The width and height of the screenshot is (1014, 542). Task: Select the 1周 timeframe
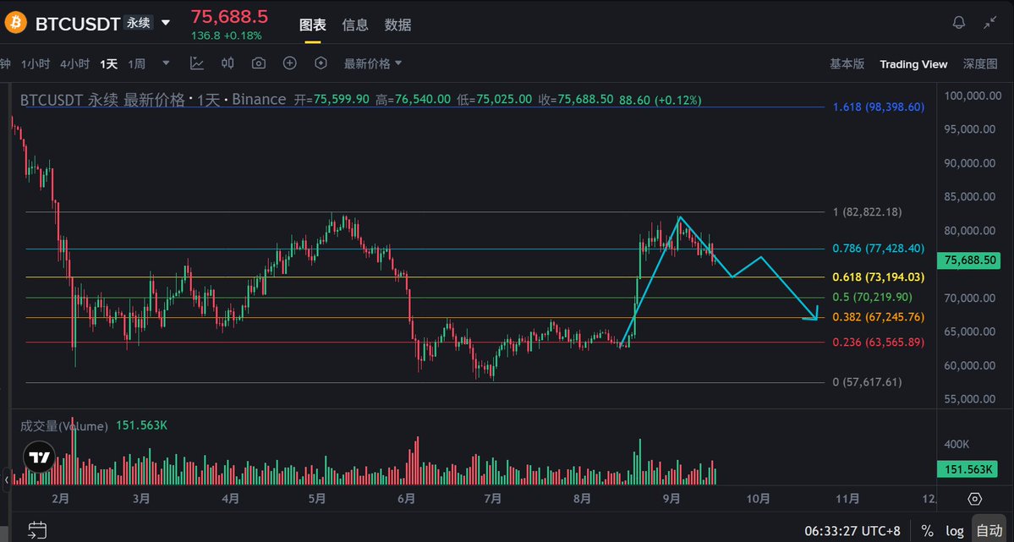(x=136, y=63)
